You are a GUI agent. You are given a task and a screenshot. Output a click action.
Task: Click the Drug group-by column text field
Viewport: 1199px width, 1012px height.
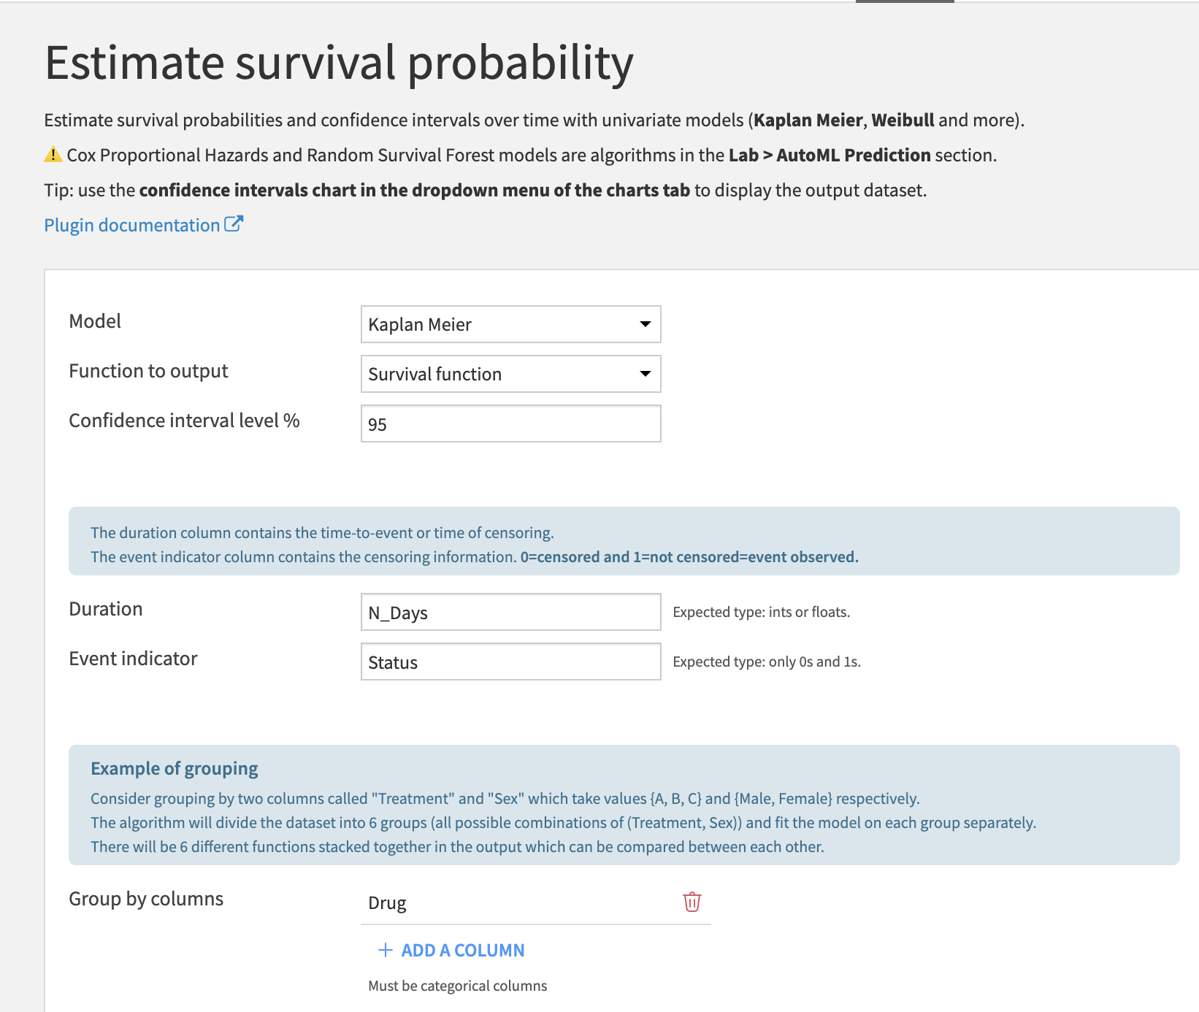coord(511,903)
